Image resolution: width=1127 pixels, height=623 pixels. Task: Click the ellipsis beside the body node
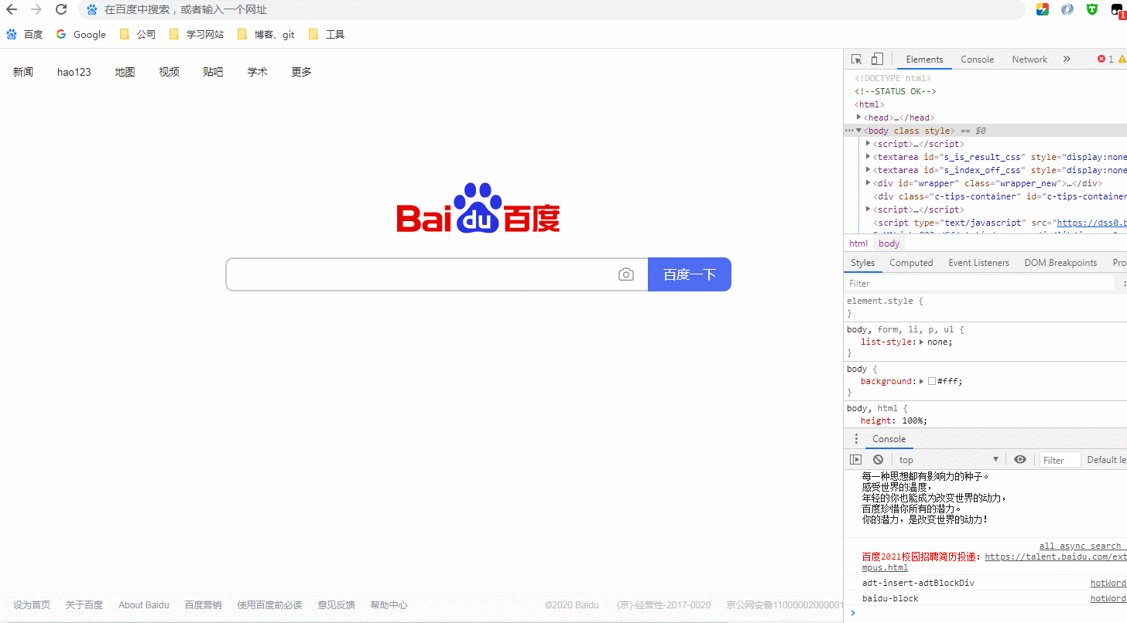click(849, 131)
